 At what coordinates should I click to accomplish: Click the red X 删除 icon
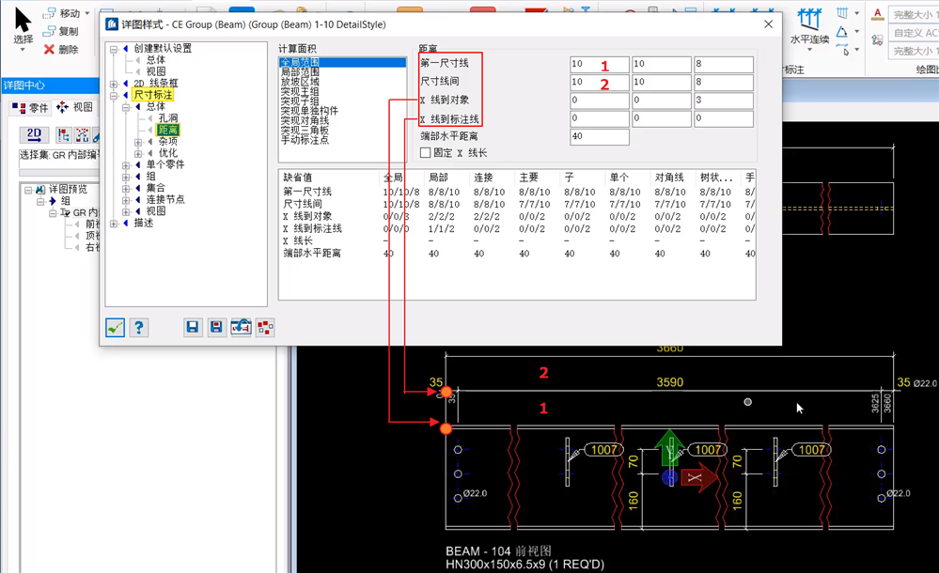(49, 49)
